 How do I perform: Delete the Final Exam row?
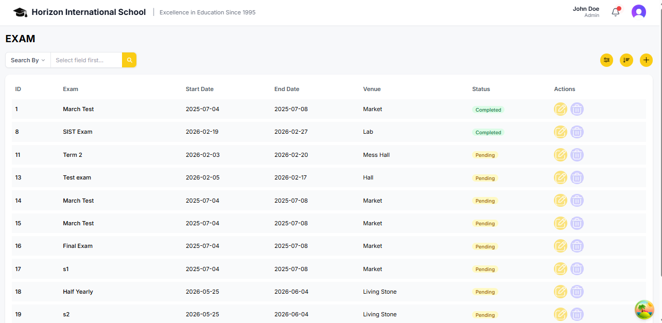click(577, 246)
